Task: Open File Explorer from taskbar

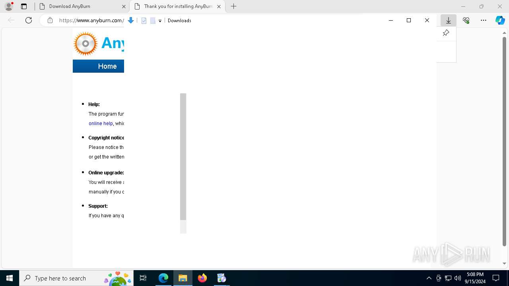Action: 183,278
